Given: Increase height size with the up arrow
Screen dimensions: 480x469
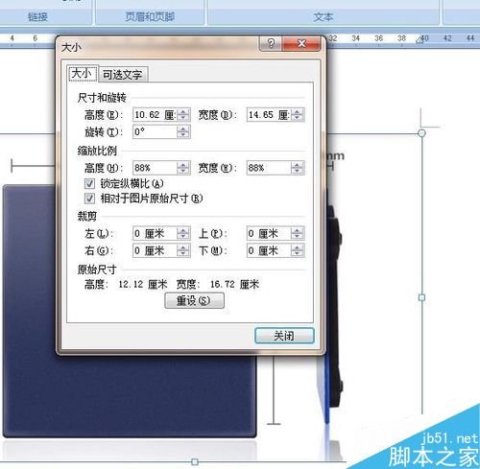Looking at the screenshot, I should [183, 111].
